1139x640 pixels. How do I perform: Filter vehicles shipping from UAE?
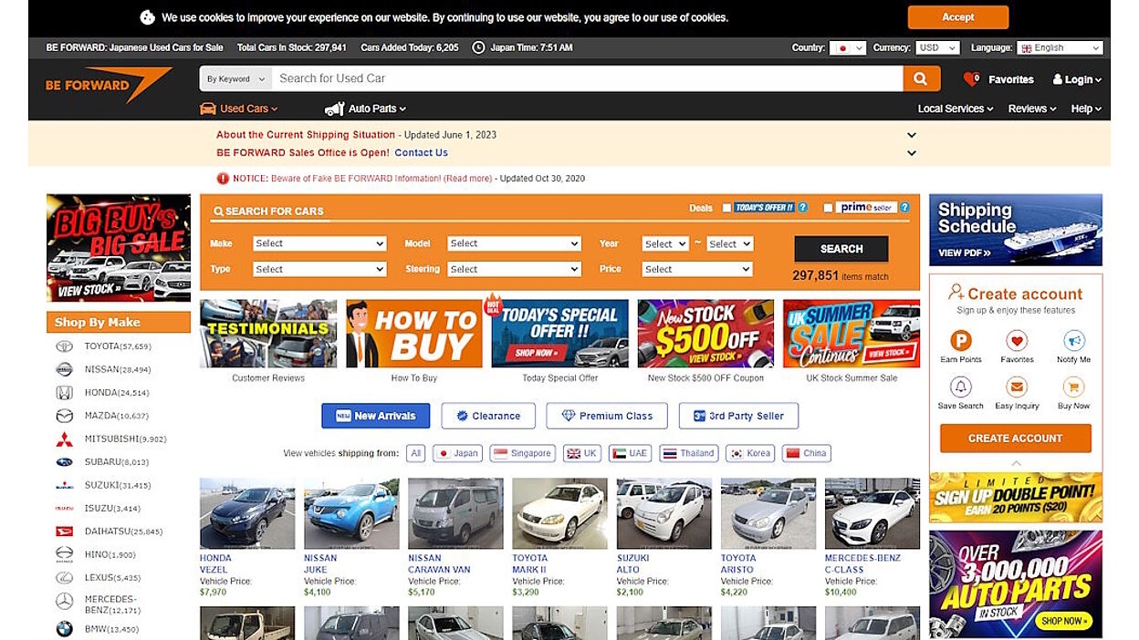631,453
